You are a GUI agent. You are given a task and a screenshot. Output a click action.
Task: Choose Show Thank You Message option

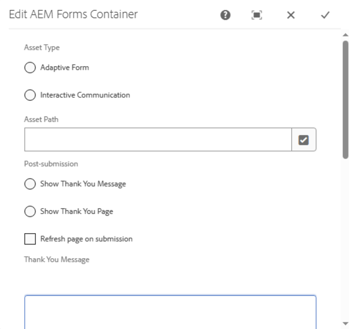(30, 184)
